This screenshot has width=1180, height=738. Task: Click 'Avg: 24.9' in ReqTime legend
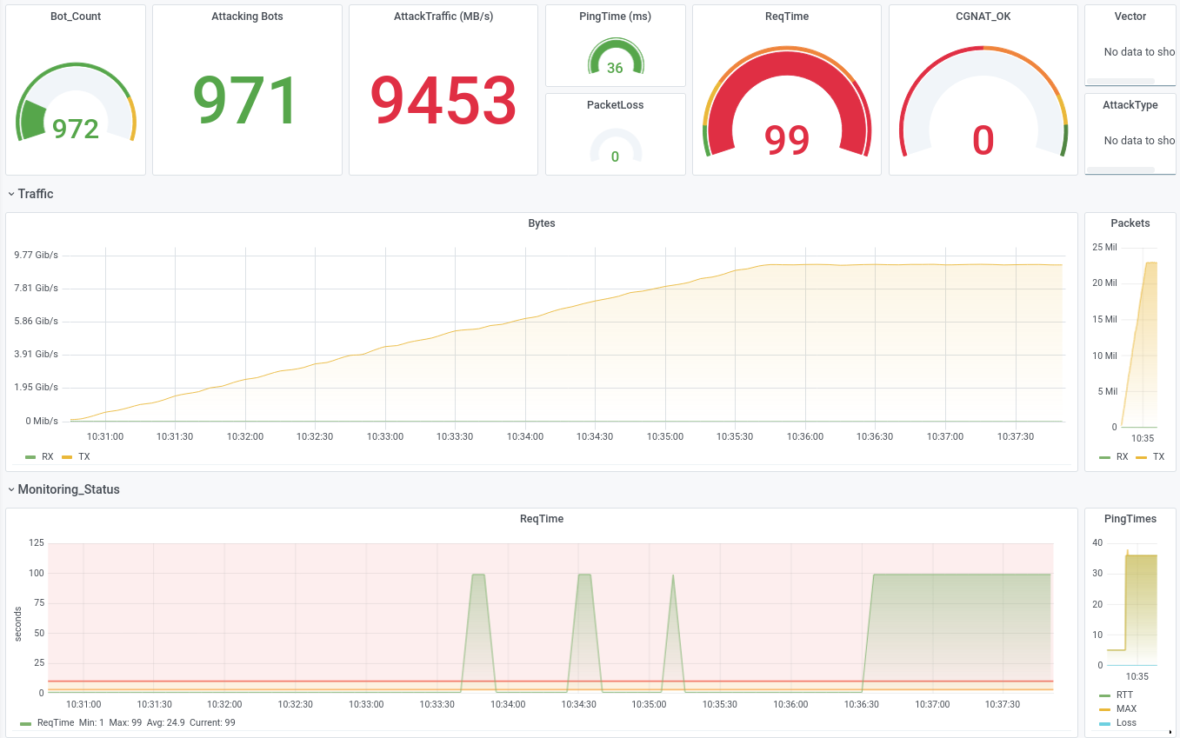click(165, 722)
